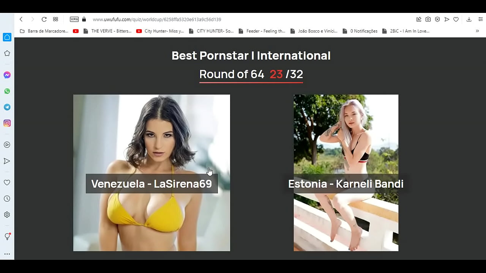The image size is (486, 273).
Task: Toggle the VPN badge in address bar
Action: [x=74, y=19]
